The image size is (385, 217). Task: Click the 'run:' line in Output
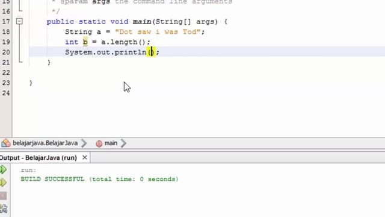click(28, 170)
